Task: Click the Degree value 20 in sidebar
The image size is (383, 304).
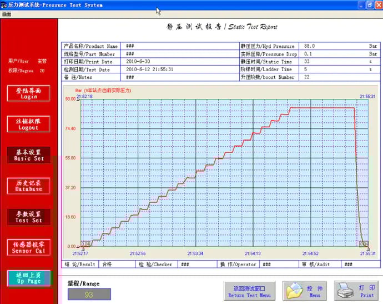Action: 42,71
